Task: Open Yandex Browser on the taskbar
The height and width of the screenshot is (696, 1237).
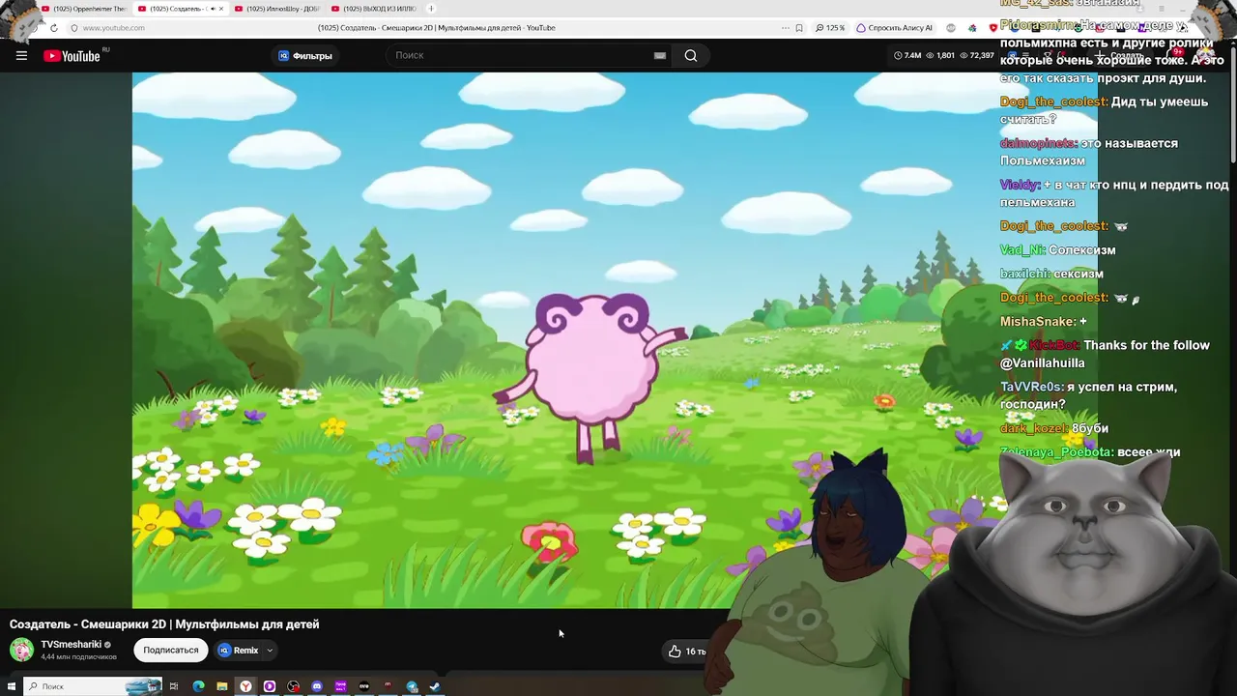Action: pos(245,686)
